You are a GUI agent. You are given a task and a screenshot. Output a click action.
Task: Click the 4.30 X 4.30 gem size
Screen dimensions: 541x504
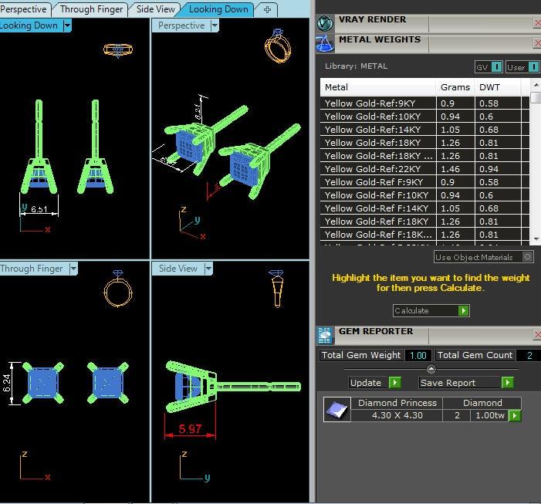(x=397, y=415)
